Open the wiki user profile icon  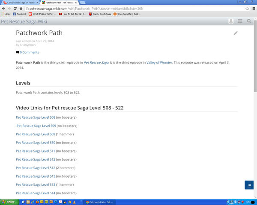pyautogui.click(x=231, y=21)
